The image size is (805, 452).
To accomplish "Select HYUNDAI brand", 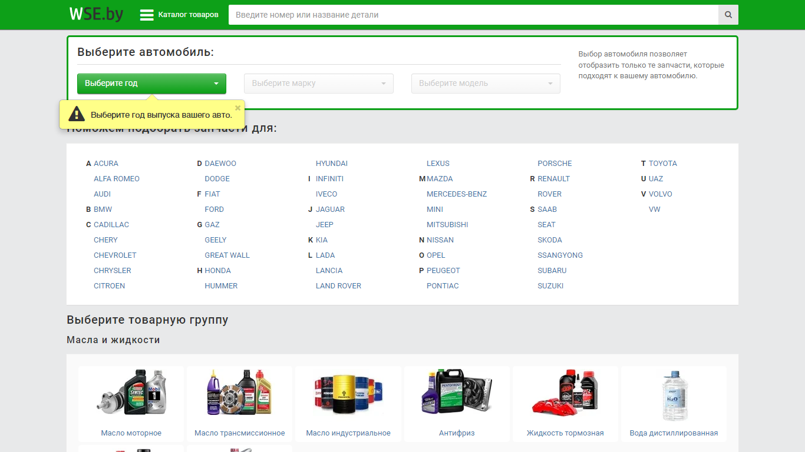I will (332, 164).
